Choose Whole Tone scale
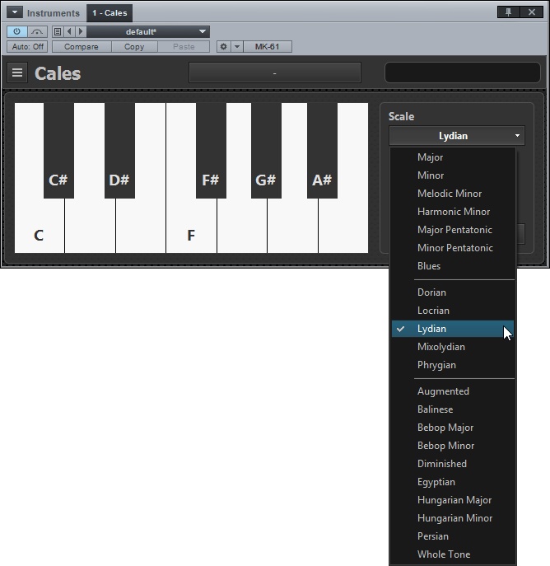Image resolution: width=550 pixels, height=566 pixels. tap(453, 554)
